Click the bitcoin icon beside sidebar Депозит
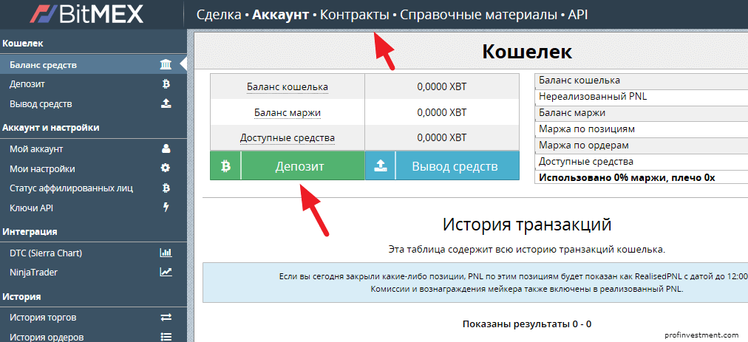Screen dimensions: 748x342 [166, 84]
